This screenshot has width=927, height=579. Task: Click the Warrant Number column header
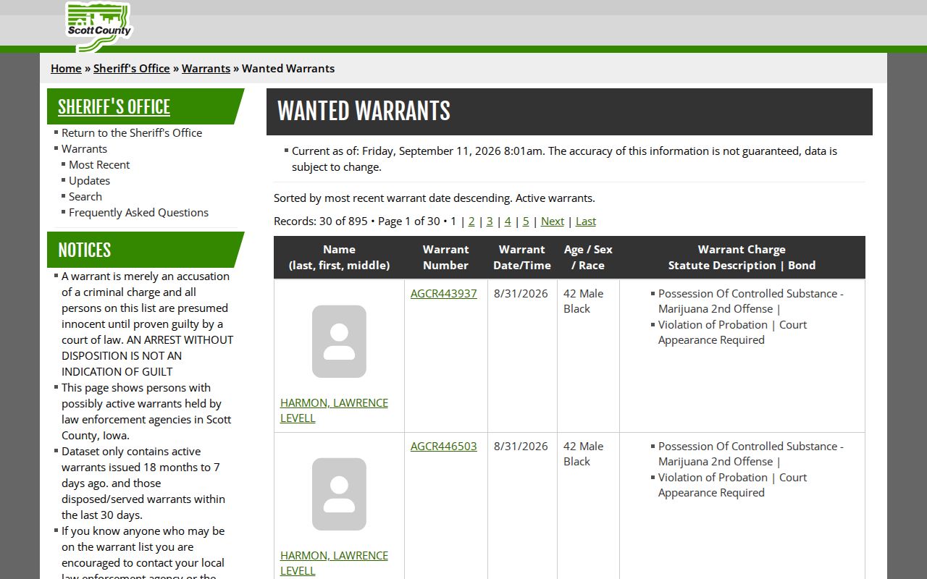(x=446, y=257)
